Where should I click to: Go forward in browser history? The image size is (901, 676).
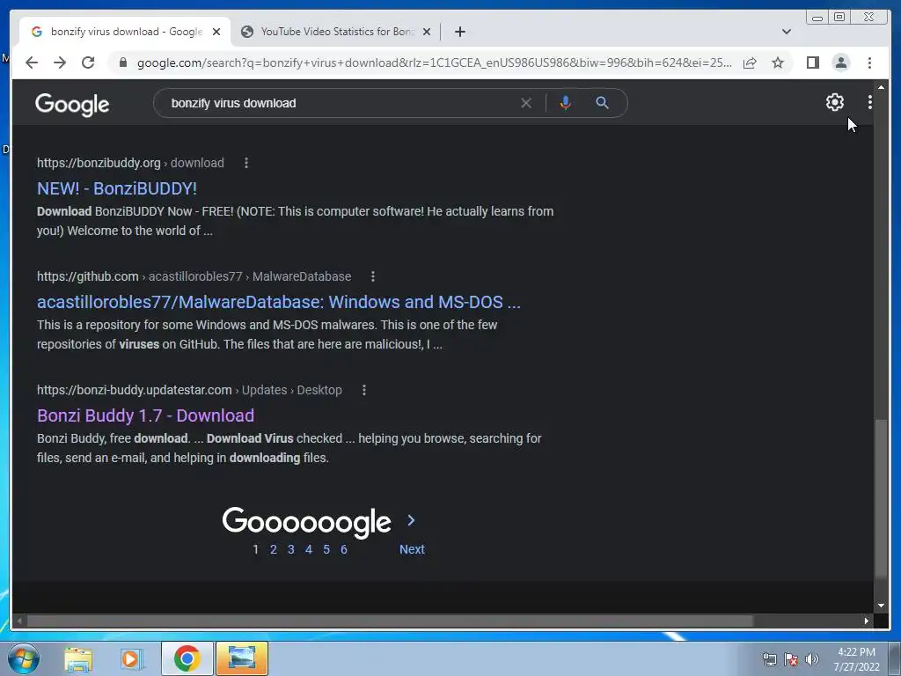[x=60, y=62]
